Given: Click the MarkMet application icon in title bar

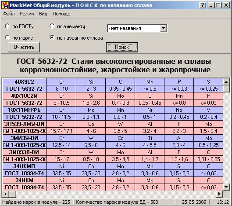Looking at the screenshot, I should [x=5, y=5].
